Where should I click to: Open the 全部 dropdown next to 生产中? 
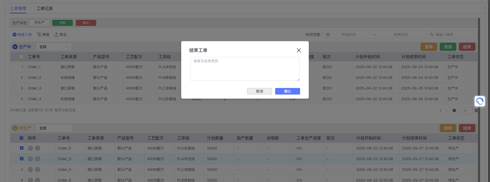tap(54, 47)
